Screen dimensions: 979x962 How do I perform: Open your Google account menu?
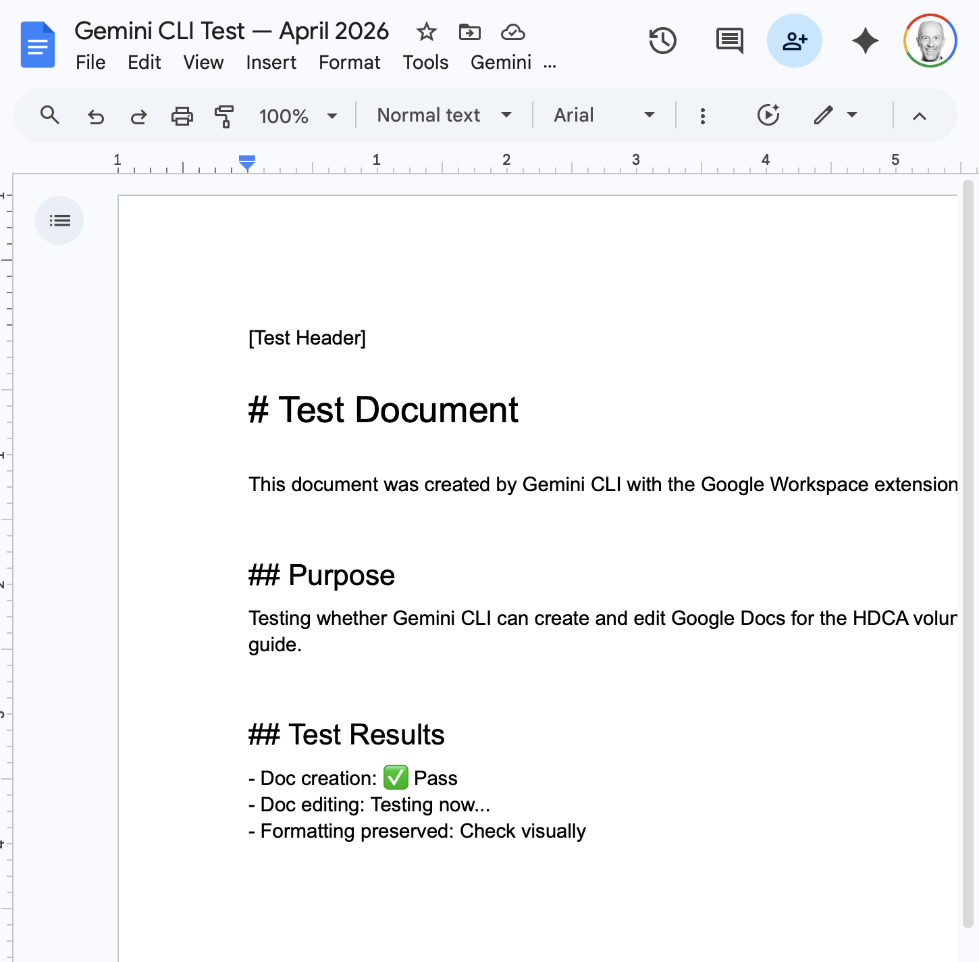(x=930, y=41)
